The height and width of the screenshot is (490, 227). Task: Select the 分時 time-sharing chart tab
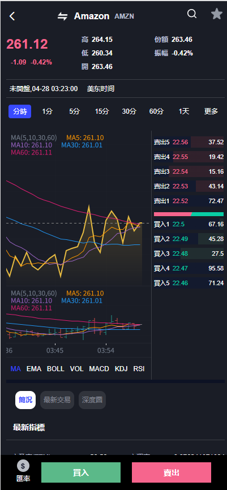click(x=20, y=111)
